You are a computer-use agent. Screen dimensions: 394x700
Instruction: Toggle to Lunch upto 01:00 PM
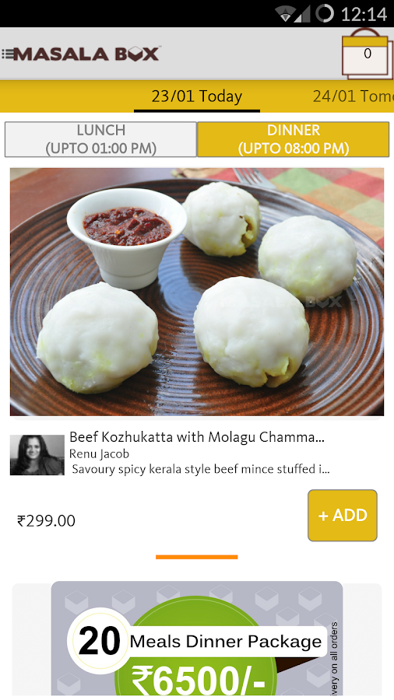(100, 139)
